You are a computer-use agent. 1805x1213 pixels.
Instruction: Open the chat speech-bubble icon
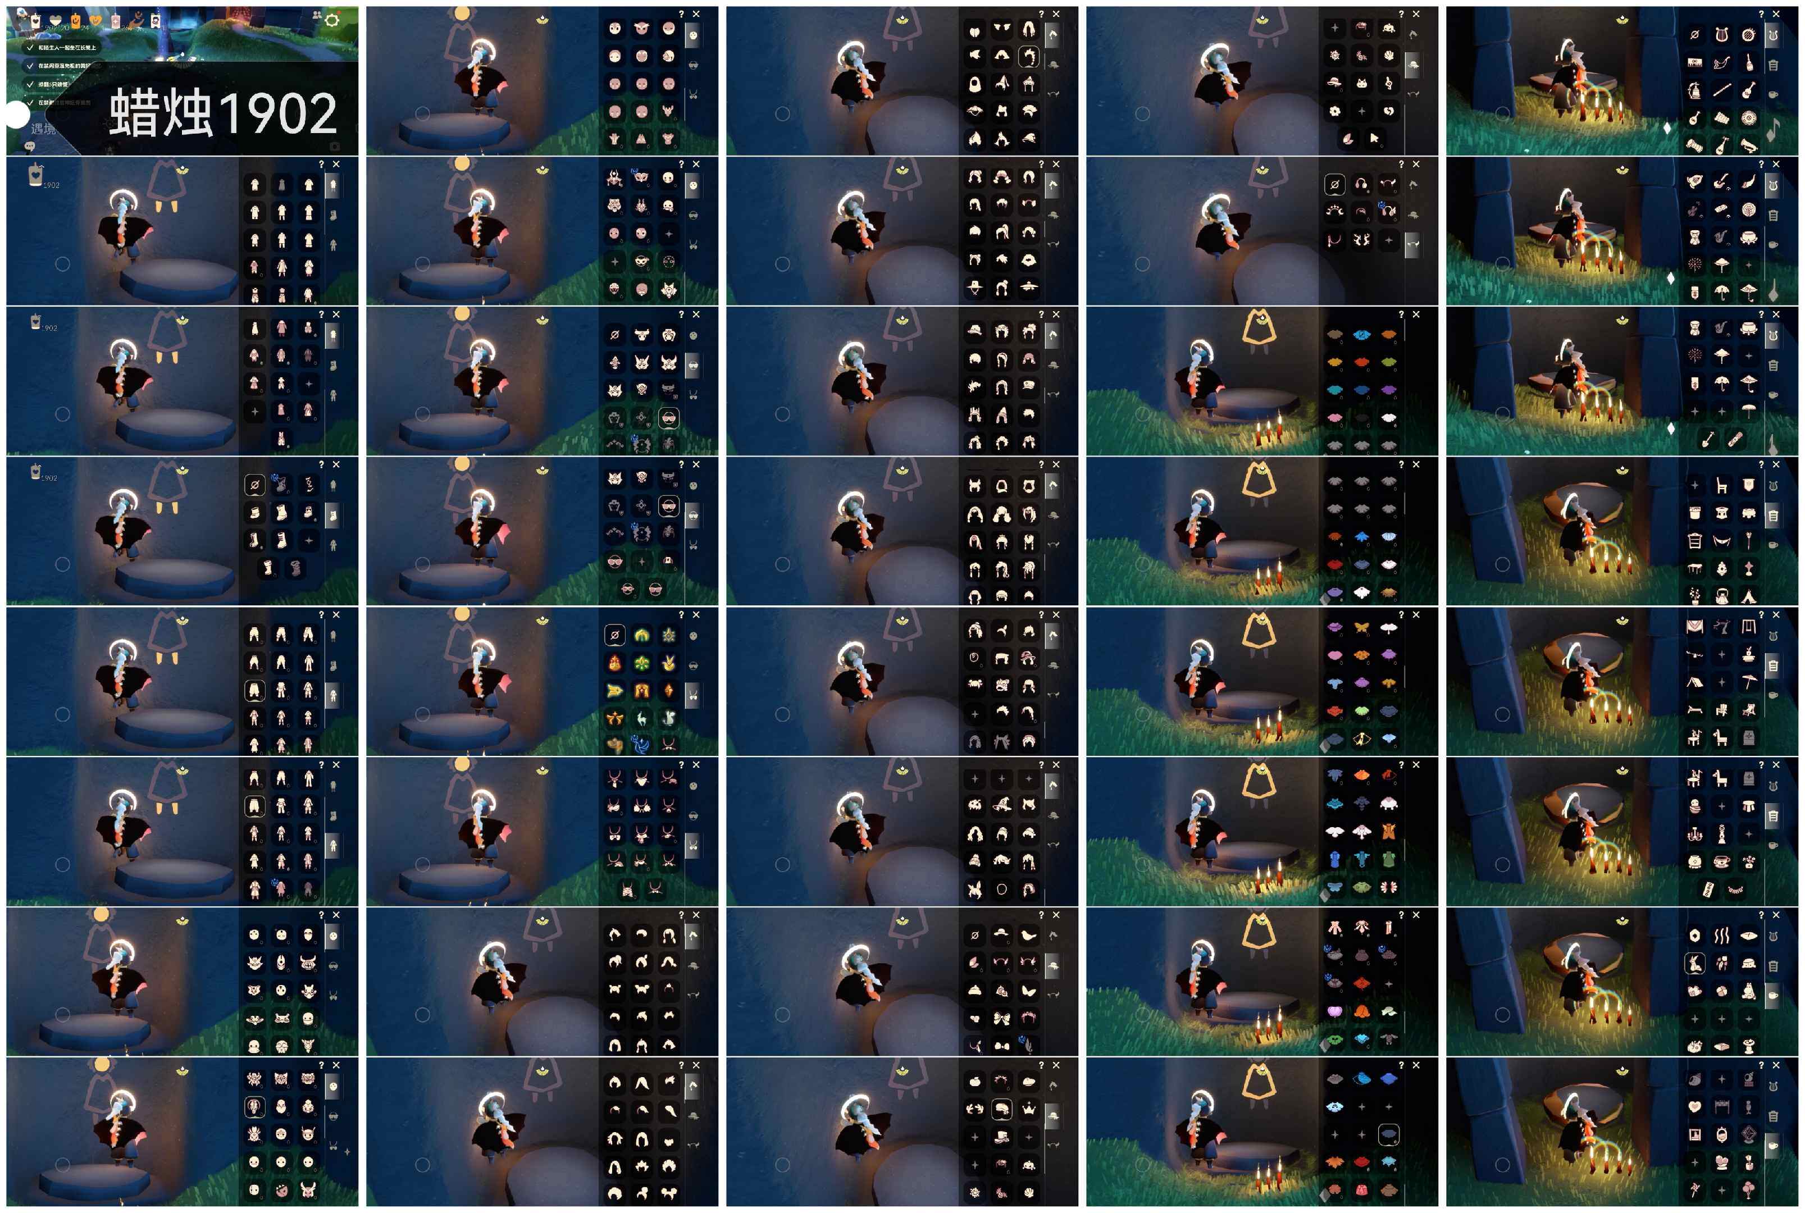click(29, 146)
